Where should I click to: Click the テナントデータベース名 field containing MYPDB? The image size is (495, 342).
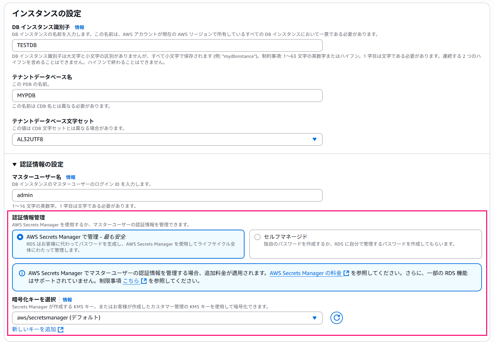pyautogui.click(x=167, y=96)
